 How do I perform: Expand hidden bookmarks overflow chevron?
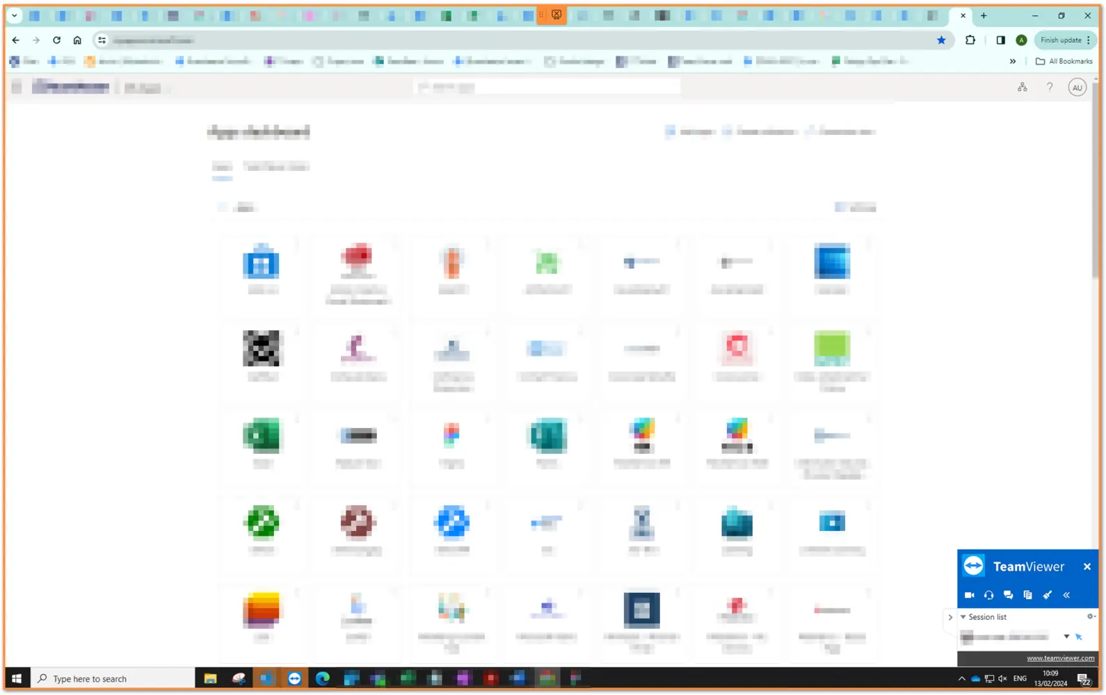click(1013, 61)
